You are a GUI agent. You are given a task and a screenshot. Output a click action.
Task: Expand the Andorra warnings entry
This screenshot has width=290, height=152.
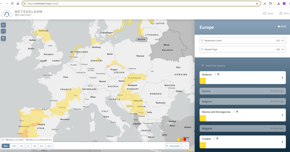coord(242,78)
